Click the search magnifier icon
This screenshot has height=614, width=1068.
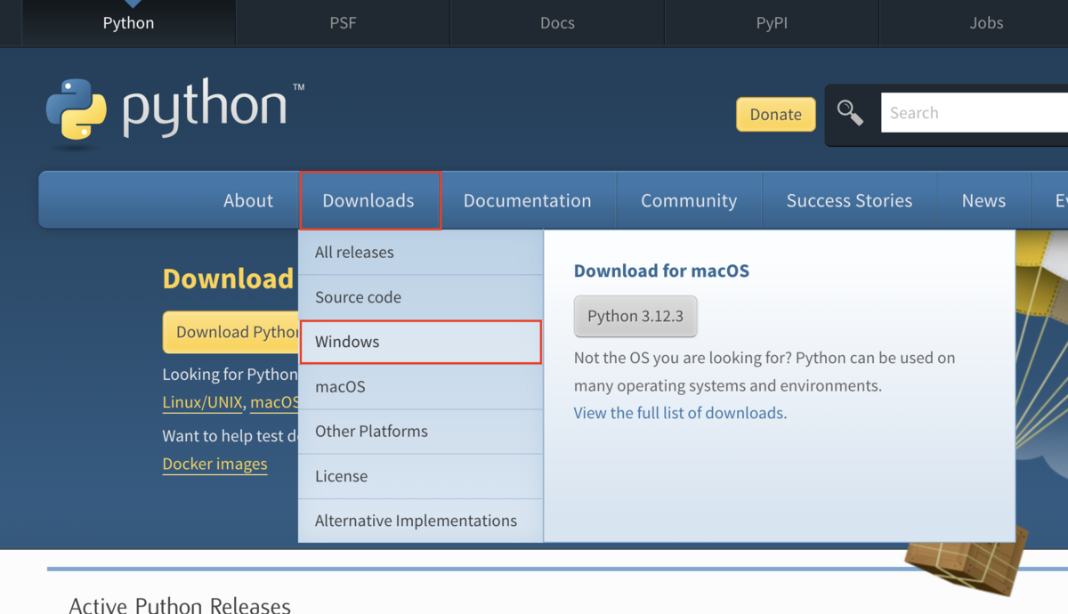point(850,113)
